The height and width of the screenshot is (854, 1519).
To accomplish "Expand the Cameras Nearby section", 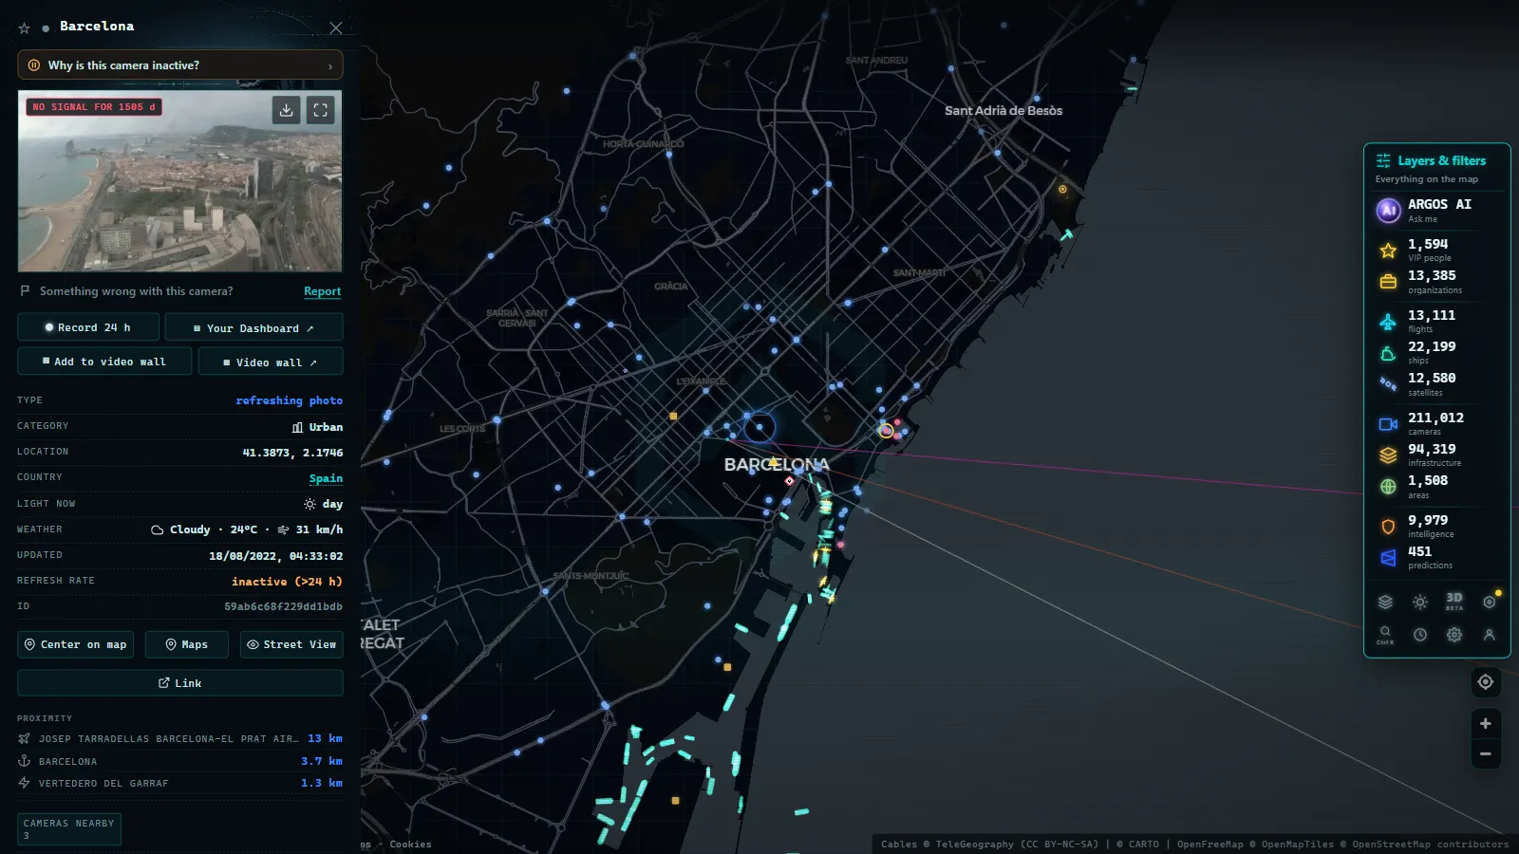I will coord(69,829).
